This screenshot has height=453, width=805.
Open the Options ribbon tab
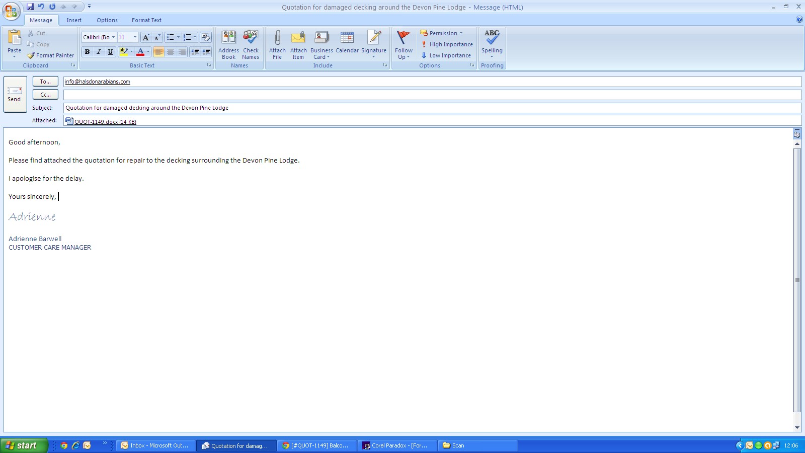coord(107,20)
